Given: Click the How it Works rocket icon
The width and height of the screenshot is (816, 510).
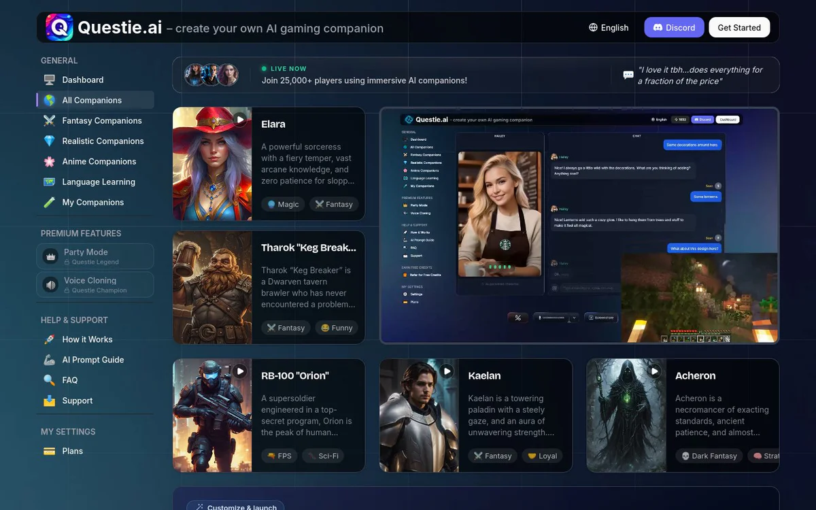Looking at the screenshot, I should [50, 339].
